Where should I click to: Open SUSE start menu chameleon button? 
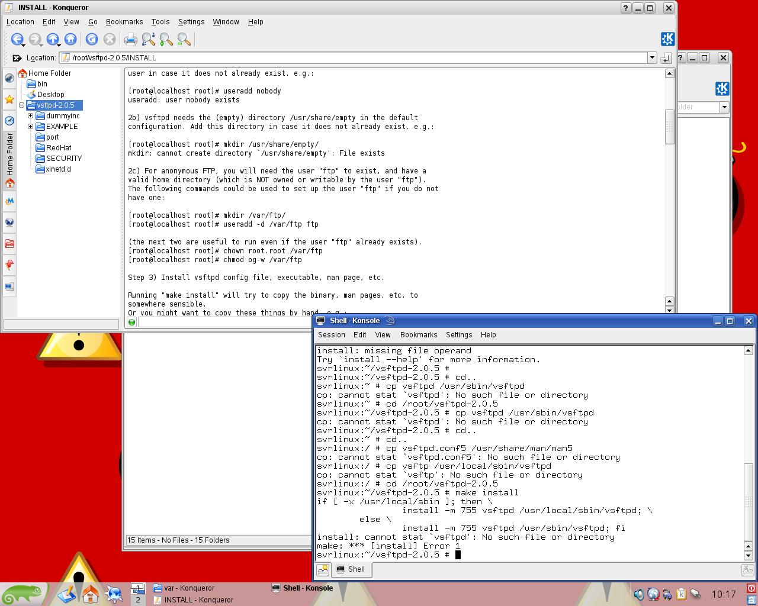[23, 594]
